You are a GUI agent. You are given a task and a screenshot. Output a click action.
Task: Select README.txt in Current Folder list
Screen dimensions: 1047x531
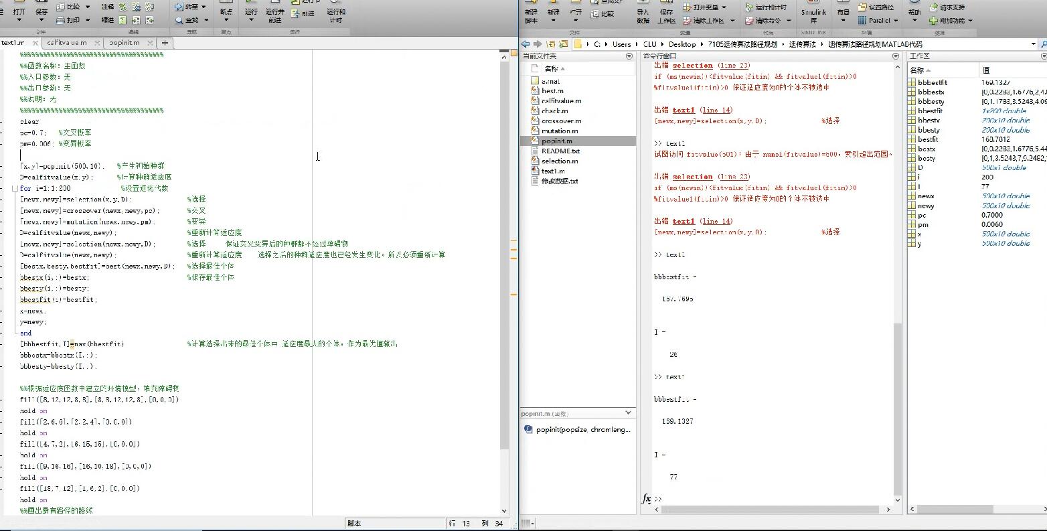(x=560, y=151)
